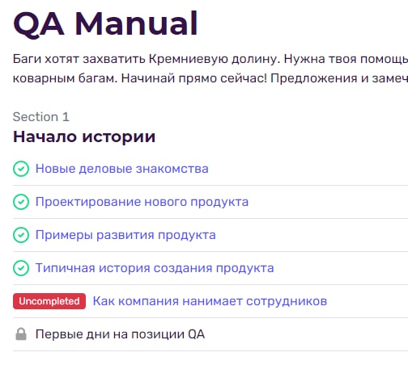Open lesson "Примеры развития продукта"
Screen dimensions: 408x365
point(125,235)
